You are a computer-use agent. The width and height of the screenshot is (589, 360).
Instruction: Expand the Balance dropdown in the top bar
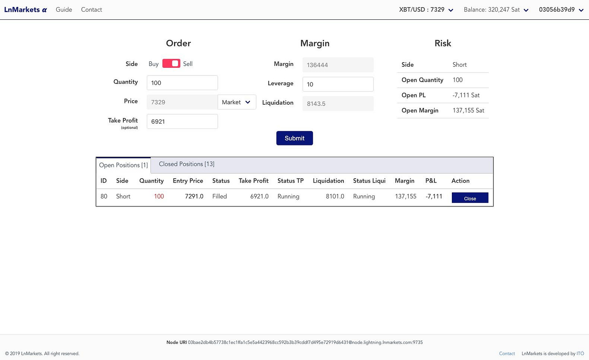point(526,10)
